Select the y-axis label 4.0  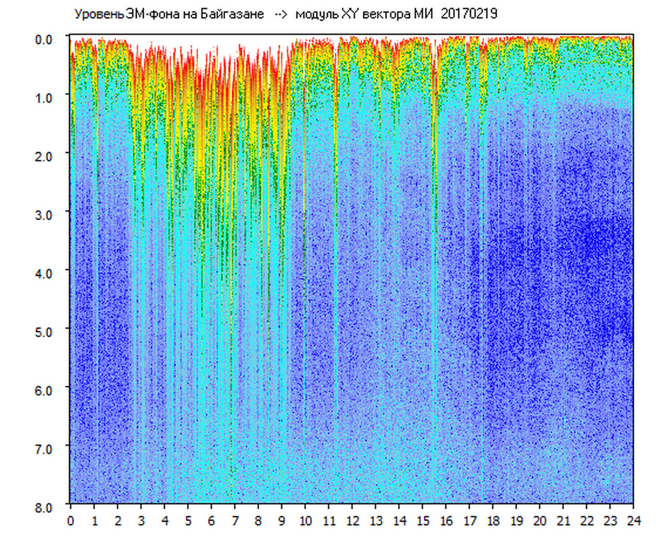tap(46, 273)
